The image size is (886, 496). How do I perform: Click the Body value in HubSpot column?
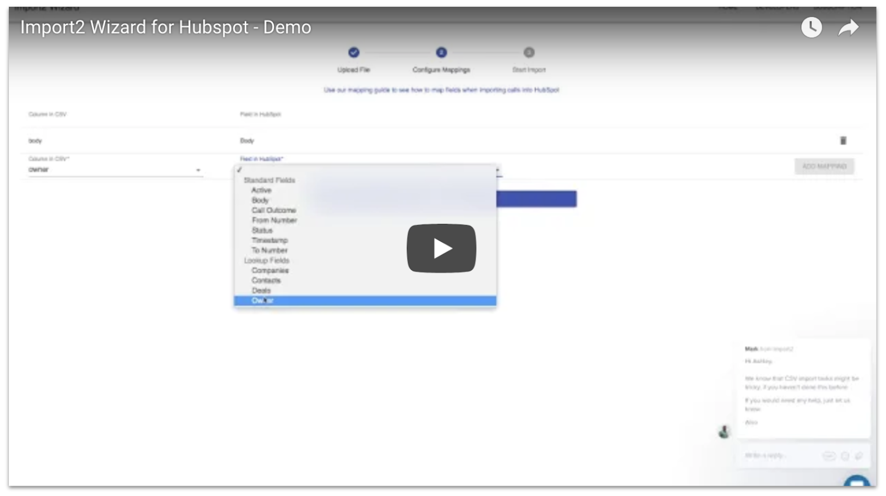(247, 141)
